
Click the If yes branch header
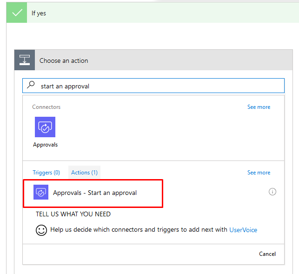[153, 13]
